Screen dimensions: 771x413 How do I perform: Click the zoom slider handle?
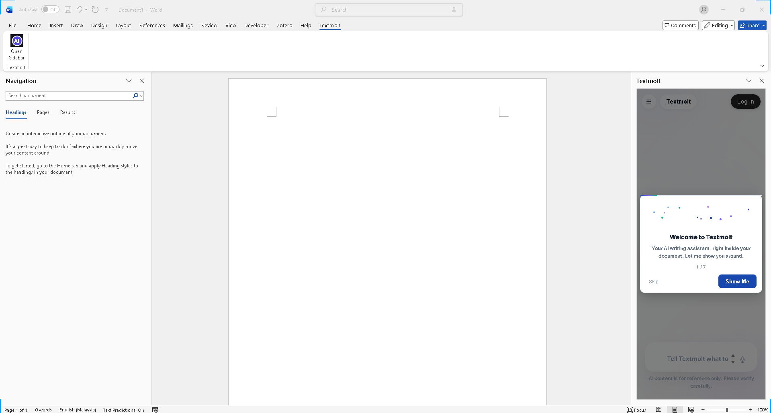click(x=727, y=410)
